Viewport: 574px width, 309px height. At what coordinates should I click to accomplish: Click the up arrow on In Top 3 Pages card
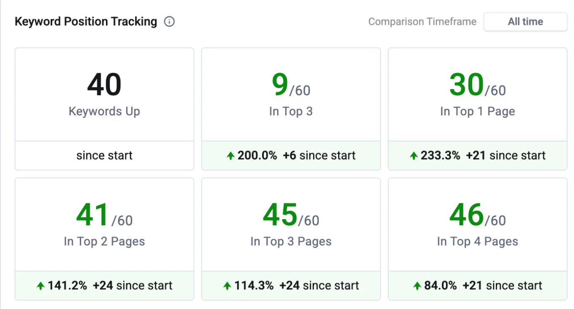coord(227,285)
